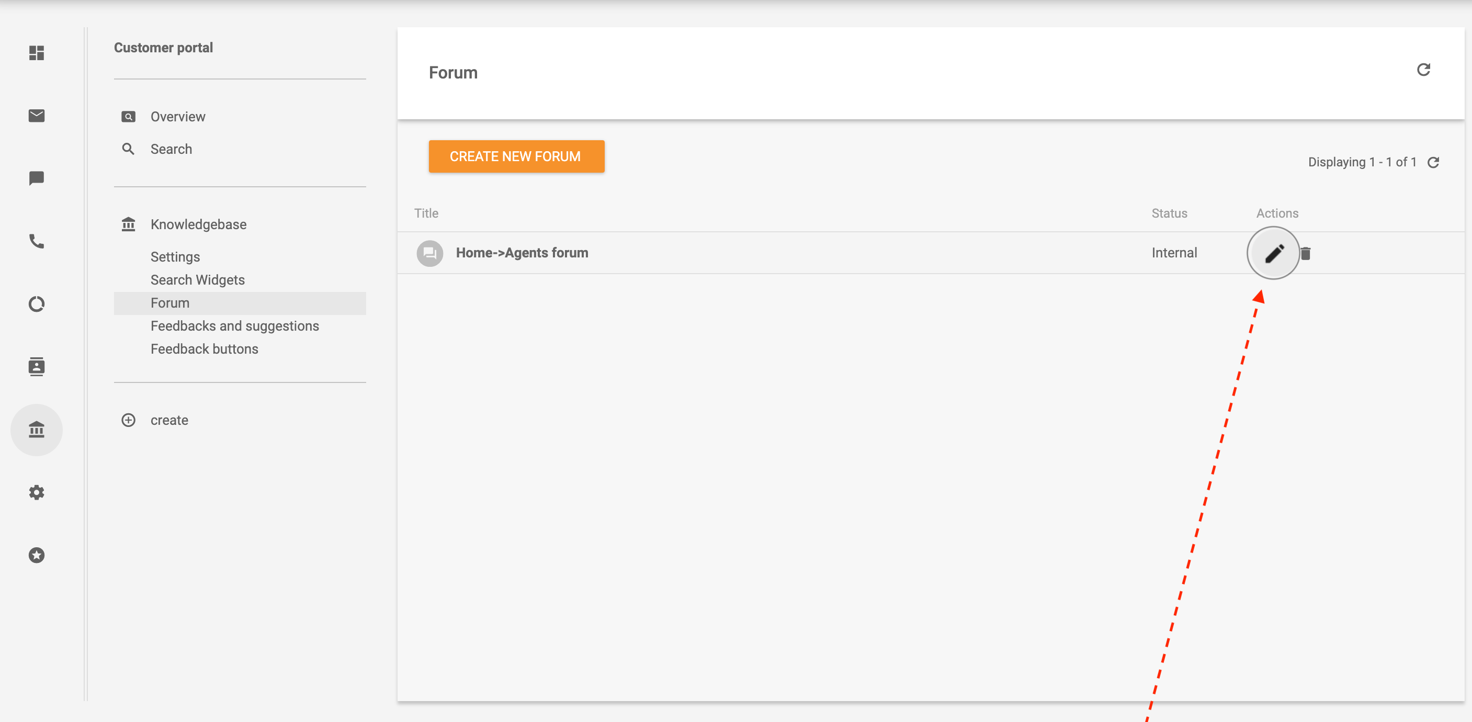Open the Tickets mail icon in sidebar

coord(37,116)
